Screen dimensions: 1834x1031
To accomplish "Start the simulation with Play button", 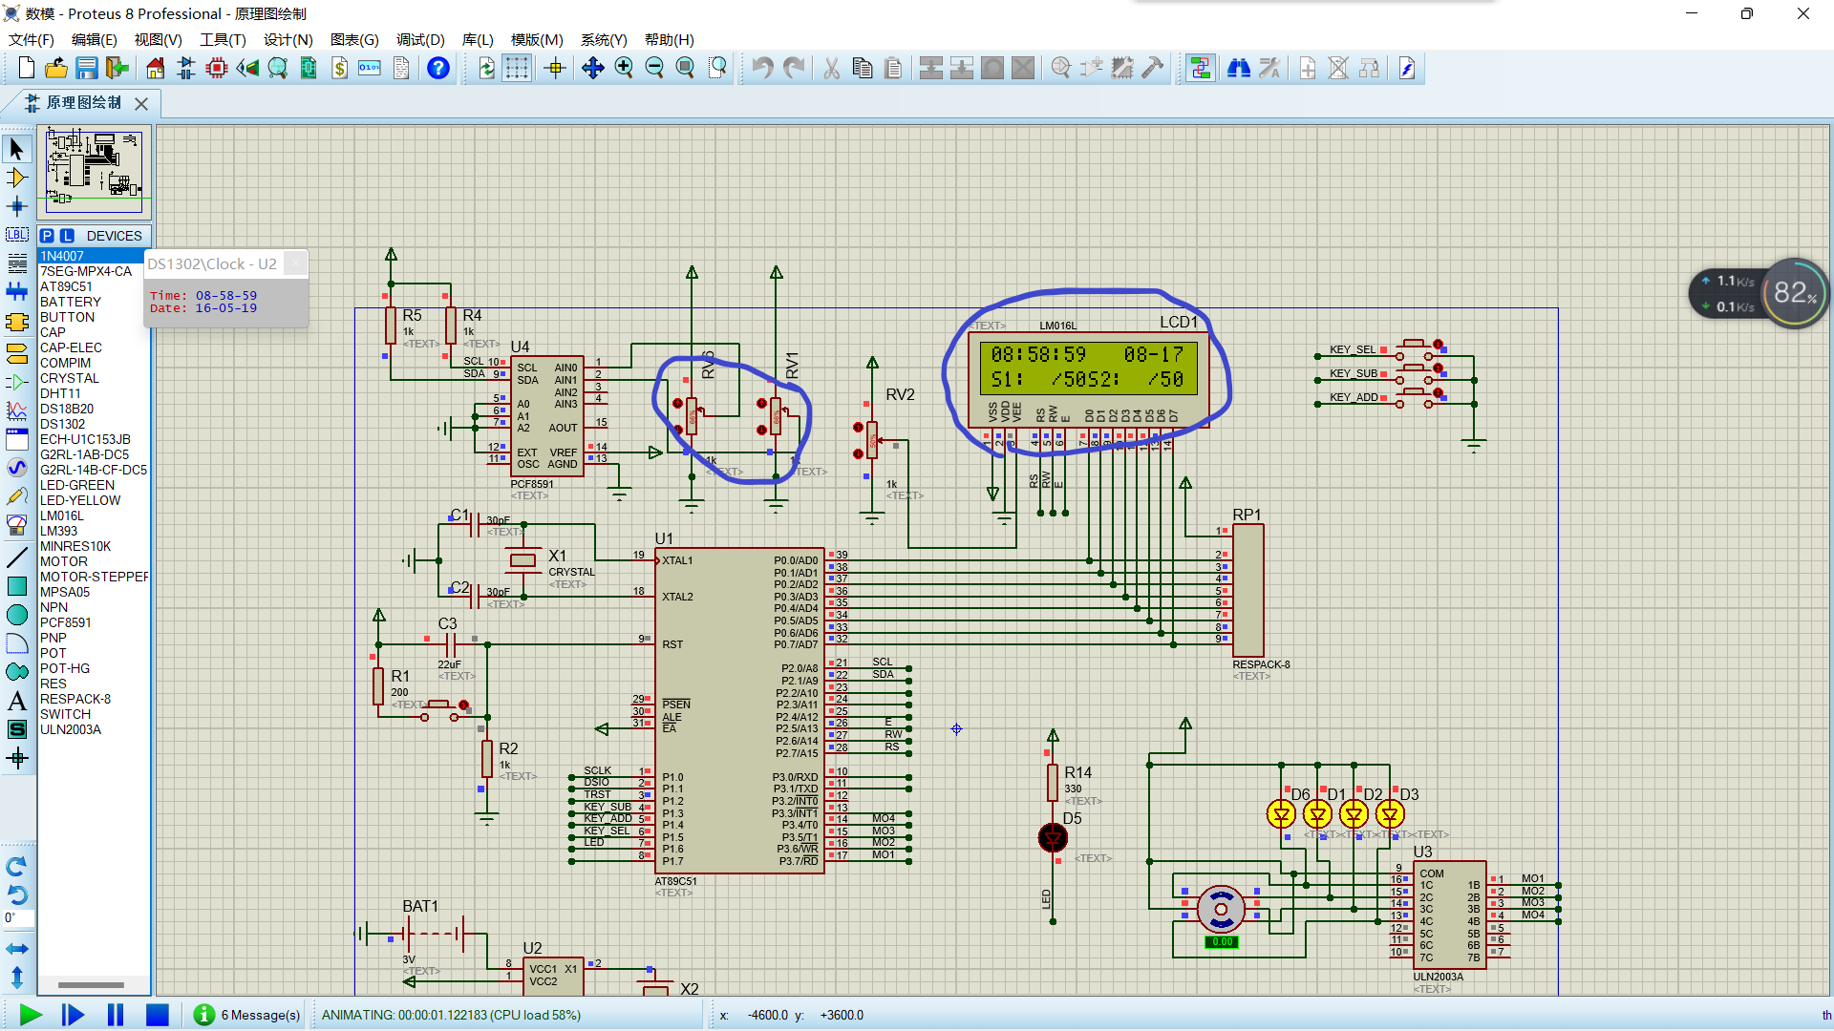I will click(x=31, y=1015).
